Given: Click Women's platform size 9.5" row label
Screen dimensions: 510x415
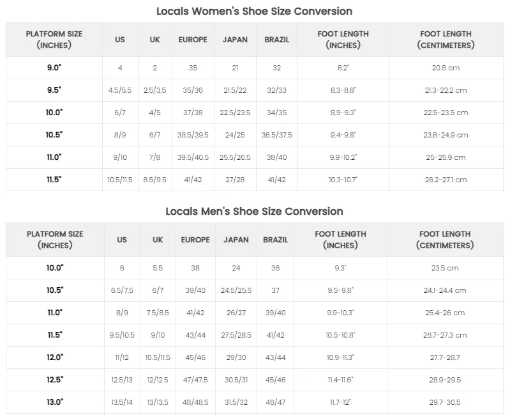Looking at the screenshot, I should click(x=54, y=90).
